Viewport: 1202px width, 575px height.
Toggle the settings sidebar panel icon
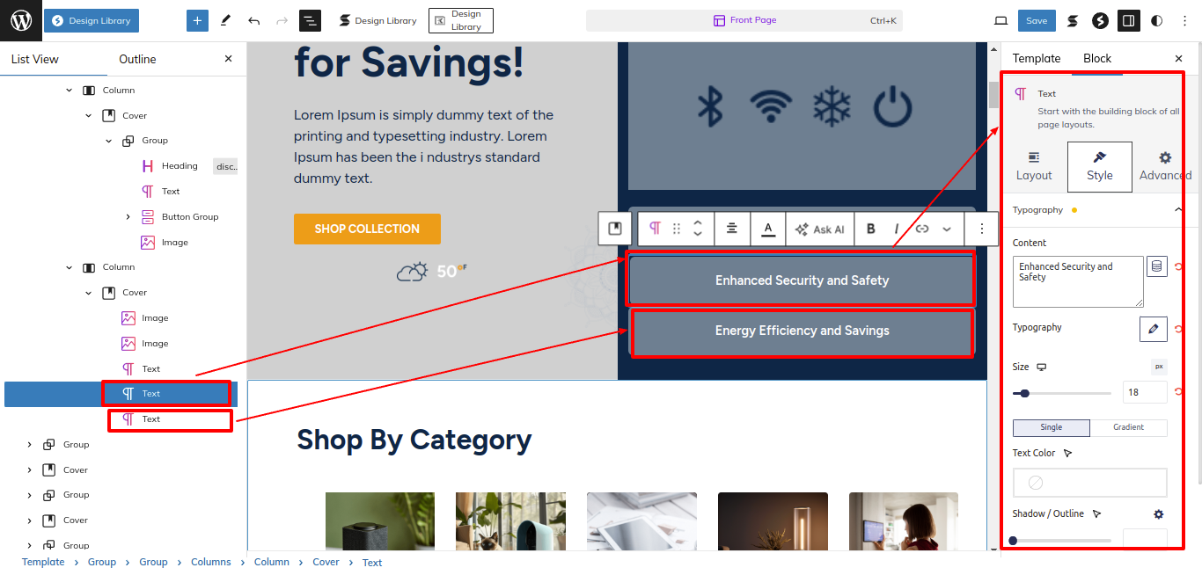coord(1128,20)
